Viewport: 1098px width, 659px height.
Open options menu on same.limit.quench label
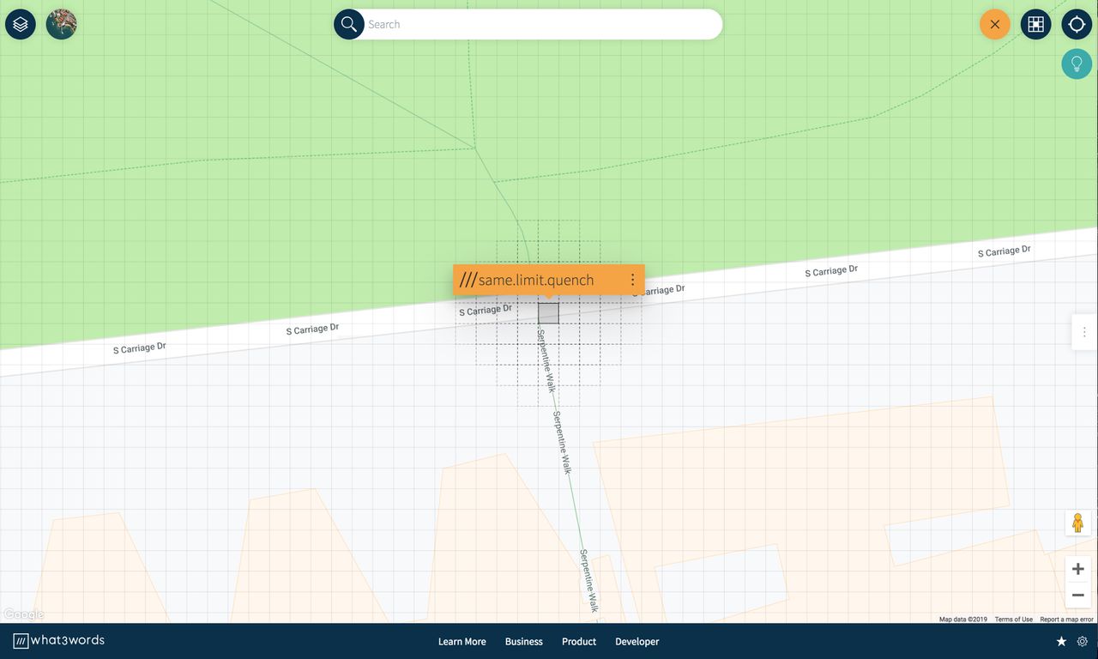[x=632, y=280]
